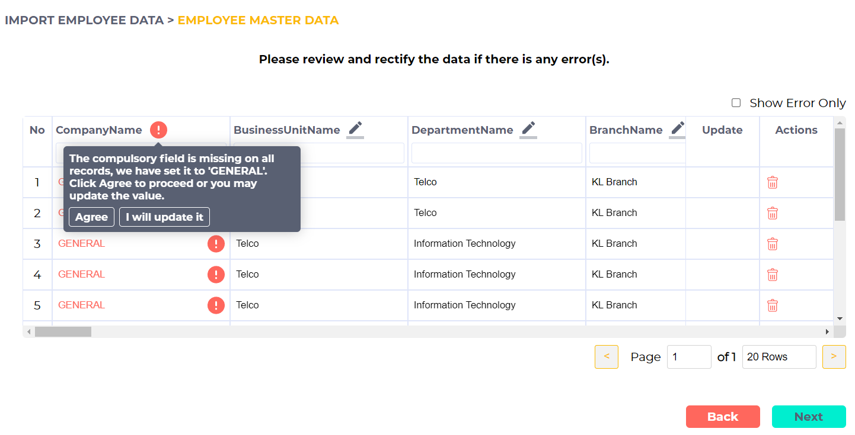Go to the next page arrow
The width and height of the screenshot is (855, 435).
[834, 357]
